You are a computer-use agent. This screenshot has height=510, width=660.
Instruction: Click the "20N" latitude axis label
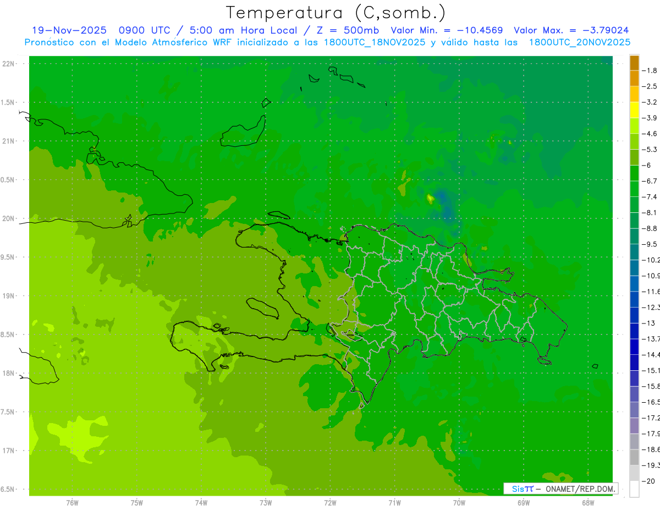point(8,218)
